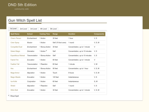Click the V, M components cell for Feather Fall
Image resolution: width=149 pixels, height=112 pixels.
point(95,64)
